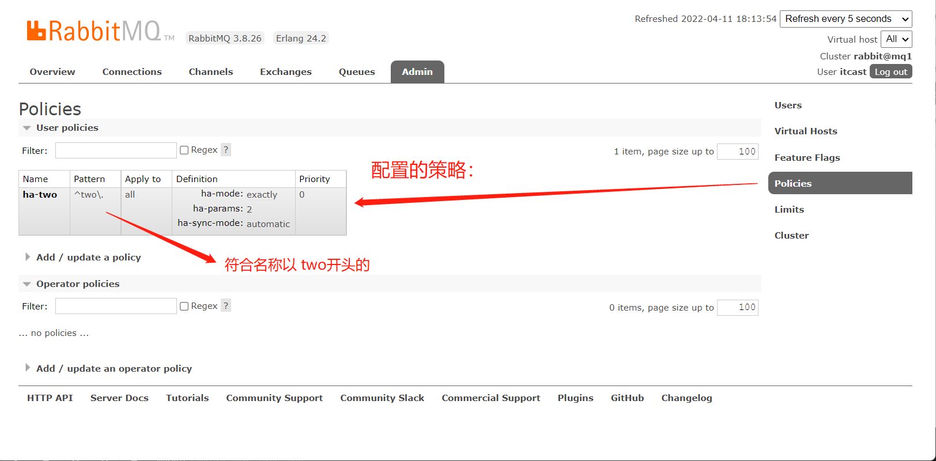Open the Server Docs footer link
The height and width of the screenshot is (461, 936).
[119, 398]
